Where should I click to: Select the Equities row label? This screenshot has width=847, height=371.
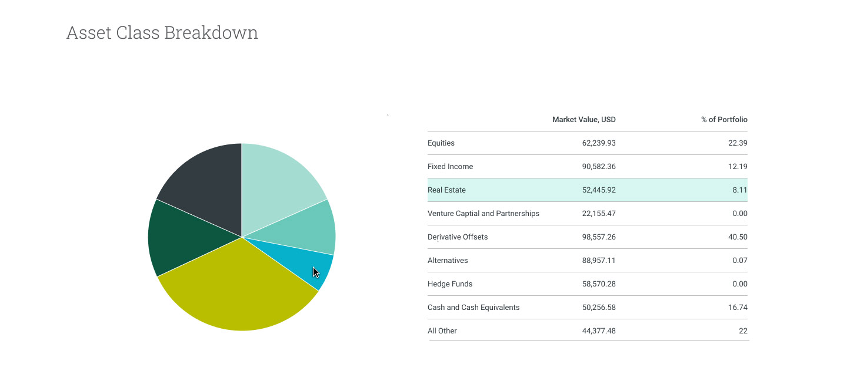(441, 143)
